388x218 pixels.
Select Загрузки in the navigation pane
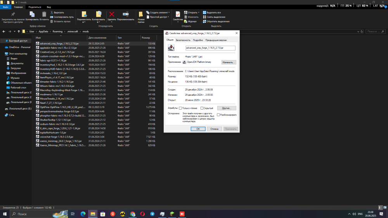click(x=16, y=68)
